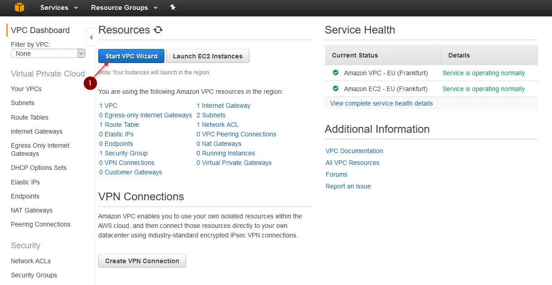The image size is (552, 285).
Task: Open View complete service health details
Action: [381, 103]
